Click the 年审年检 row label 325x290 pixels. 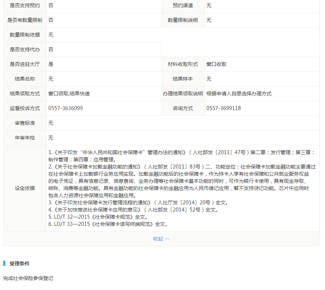click(x=25, y=138)
